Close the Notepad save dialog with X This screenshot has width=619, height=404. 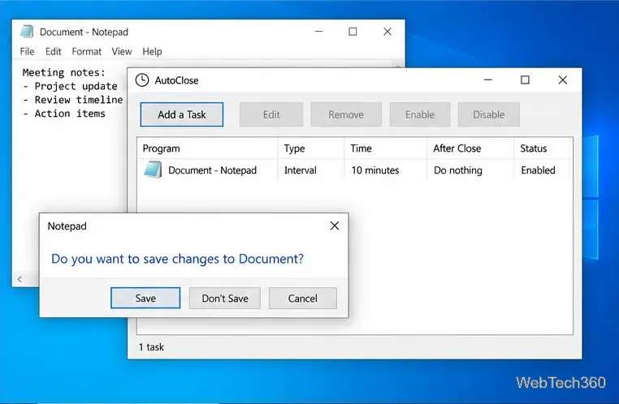[x=335, y=226]
